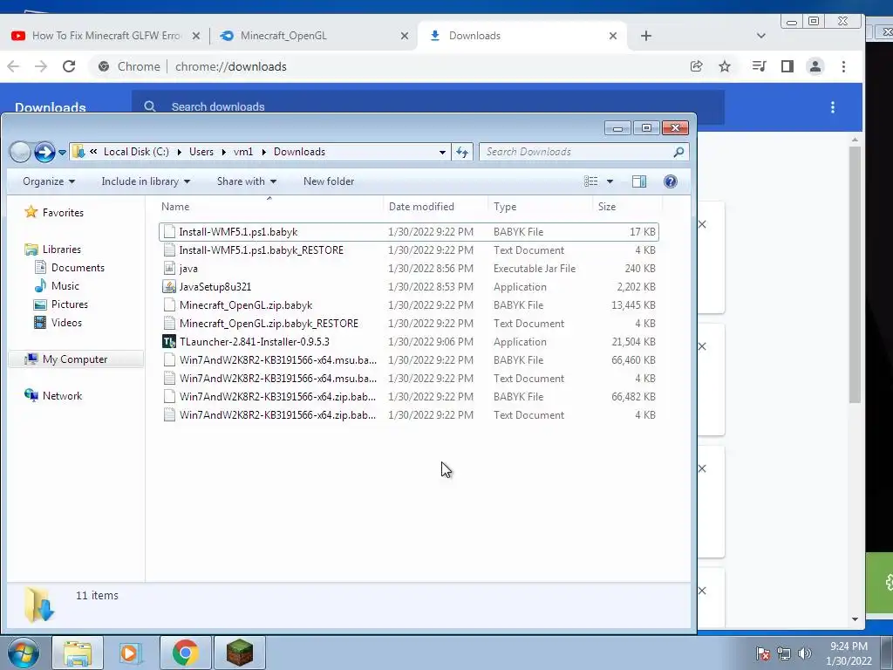Click Search downloads field in Chrome
The height and width of the screenshot is (670, 893).
point(427,106)
